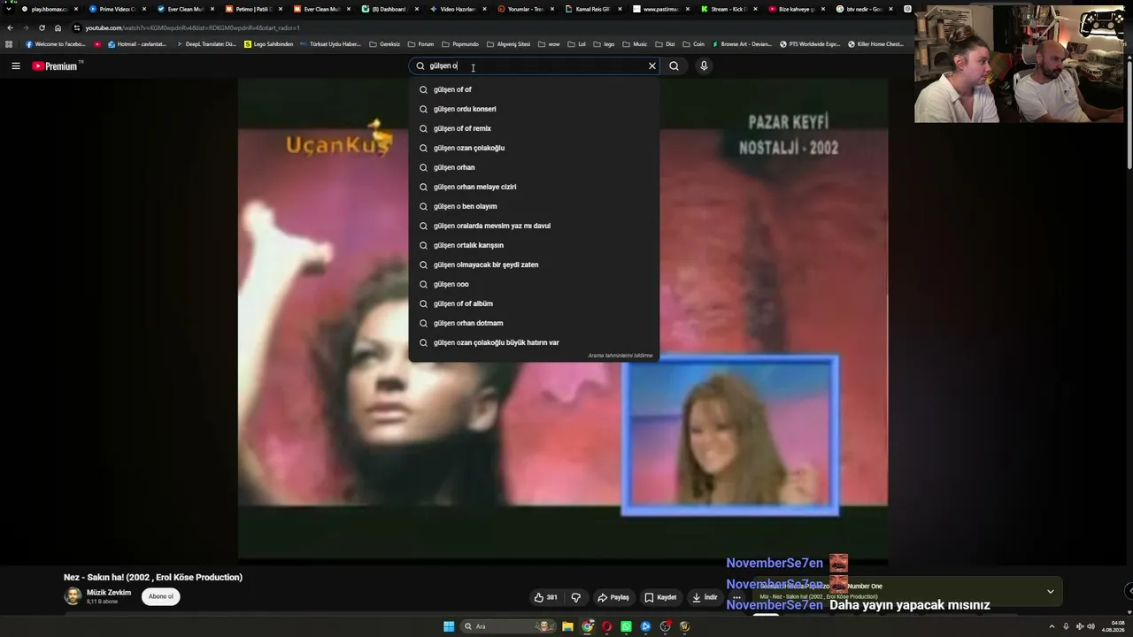Expand the Gereksiz bookmarks folder
The width and height of the screenshot is (1133, 637).
[x=385, y=44]
